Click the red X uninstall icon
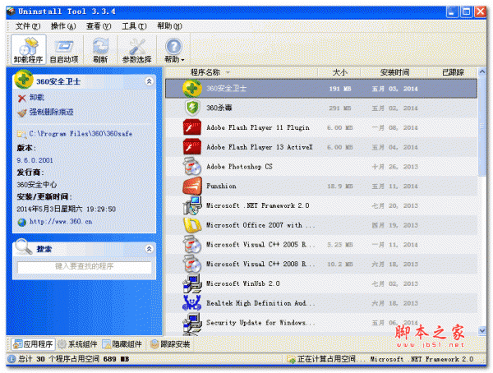 click(21, 99)
